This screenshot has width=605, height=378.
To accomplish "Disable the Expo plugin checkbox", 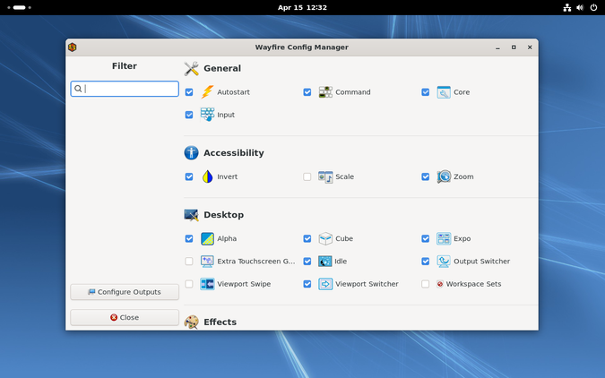I will (425, 239).
